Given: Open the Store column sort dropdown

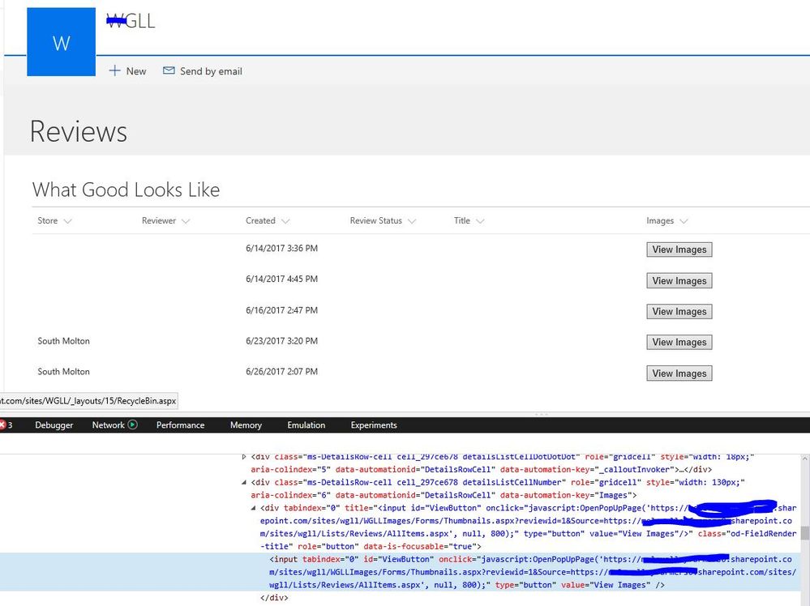Looking at the screenshot, I should (x=67, y=221).
